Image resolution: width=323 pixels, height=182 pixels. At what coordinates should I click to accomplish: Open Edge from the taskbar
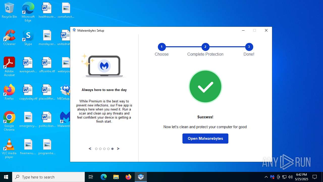coord(104,177)
